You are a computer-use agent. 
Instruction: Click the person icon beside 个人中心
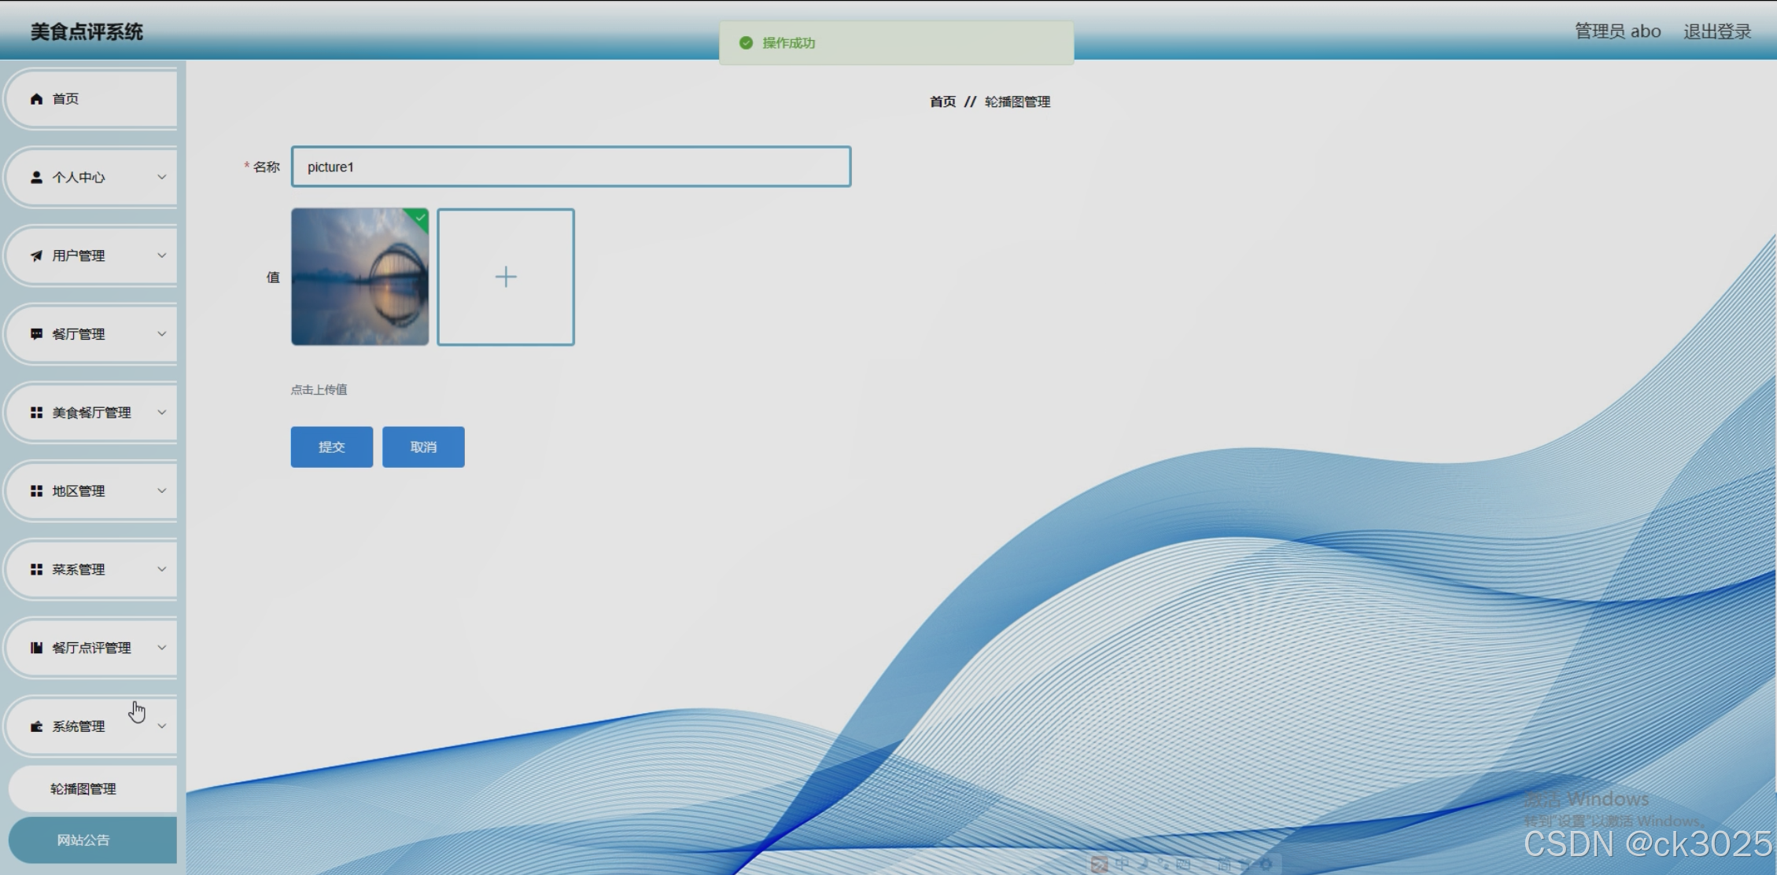(36, 178)
